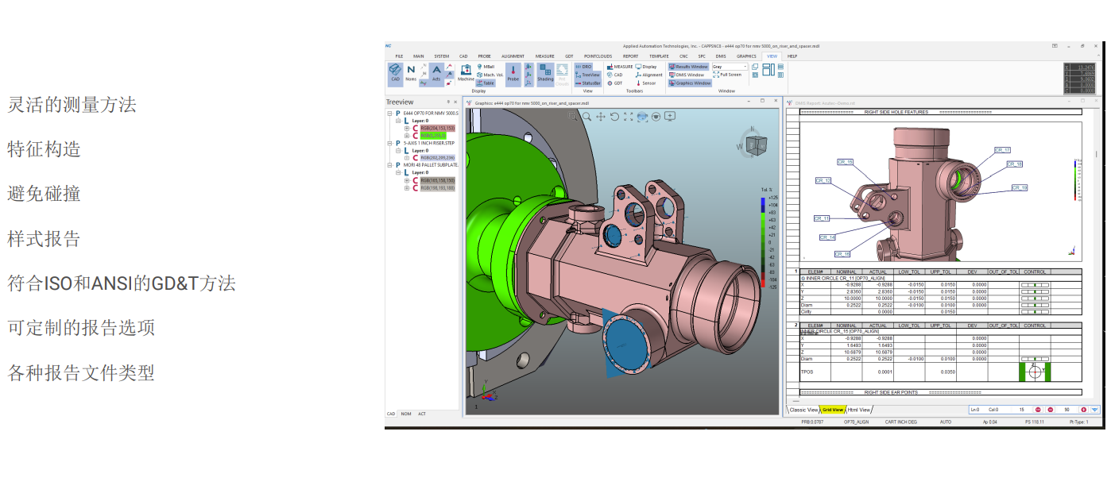
Task: Select the pan arrows tool in graphics view
Action: (601, 117)
